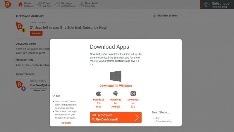Click the ALERTS AND WARNINGS heading
The height and width of the screenshot is (132, 234).
30,16
